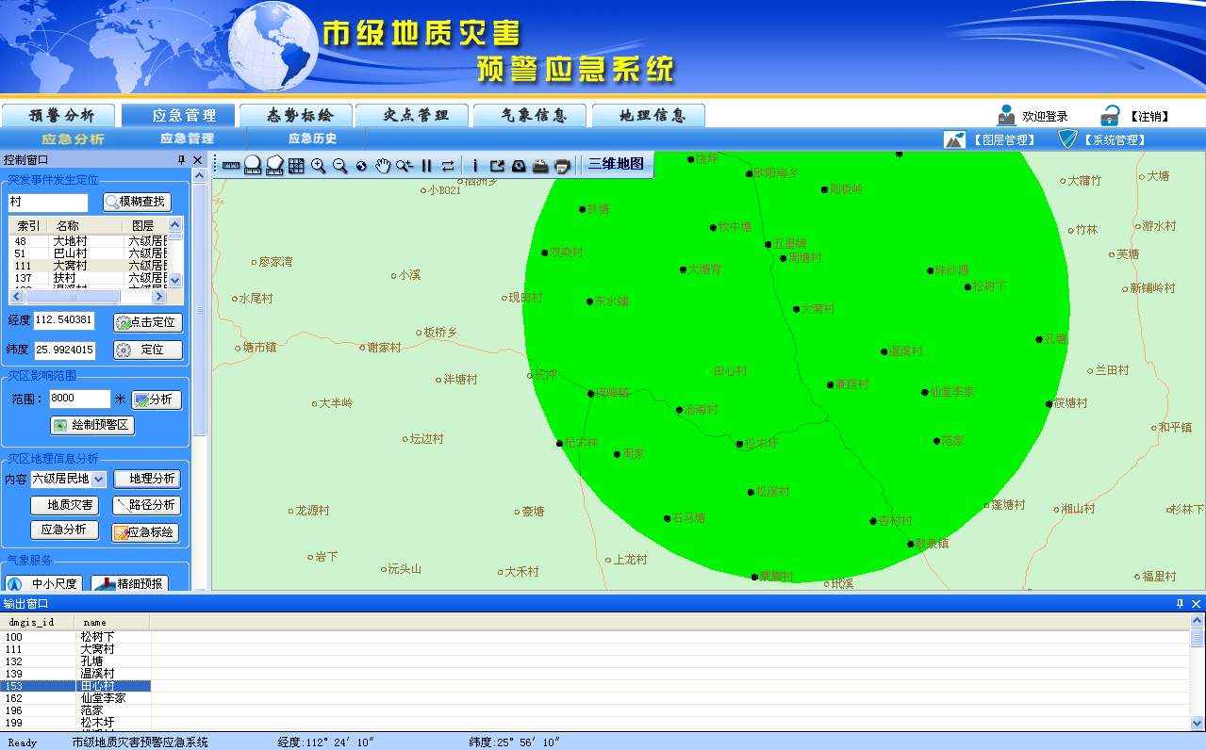1206x750 pixels.
Task: Switch to the 灾点管理 tab
Action: tap(411, 115)
